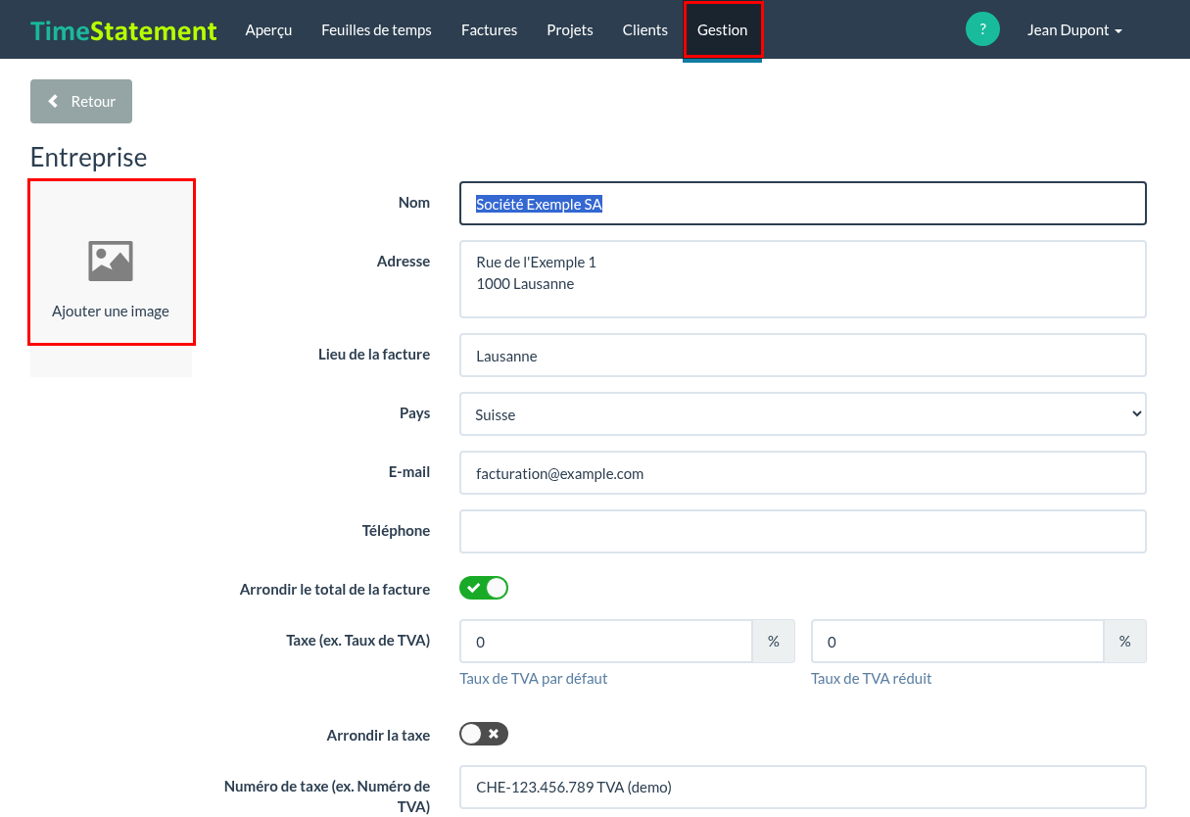The width and height of the screenshot is (1190, 817).
Task: Click the back arrow in the Retour button
Action: [x=54, y=102]
